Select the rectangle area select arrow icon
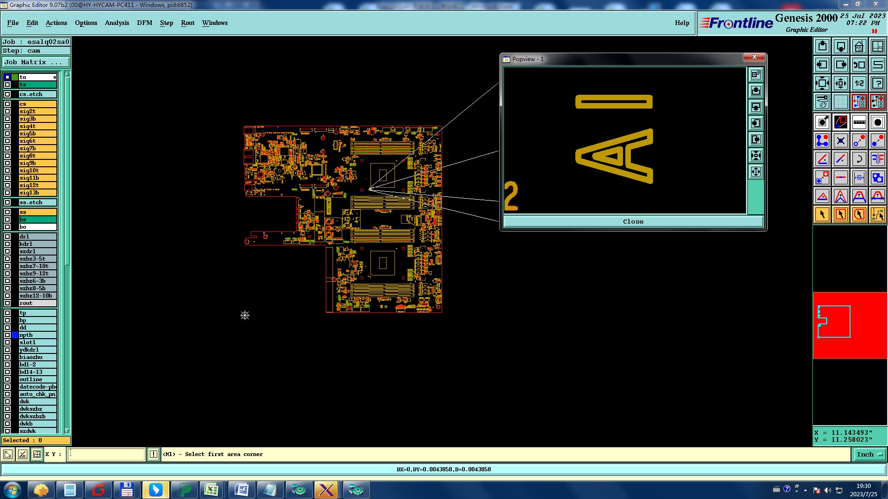Viewport: 888px width, 499px height. (x=840, y=214)
